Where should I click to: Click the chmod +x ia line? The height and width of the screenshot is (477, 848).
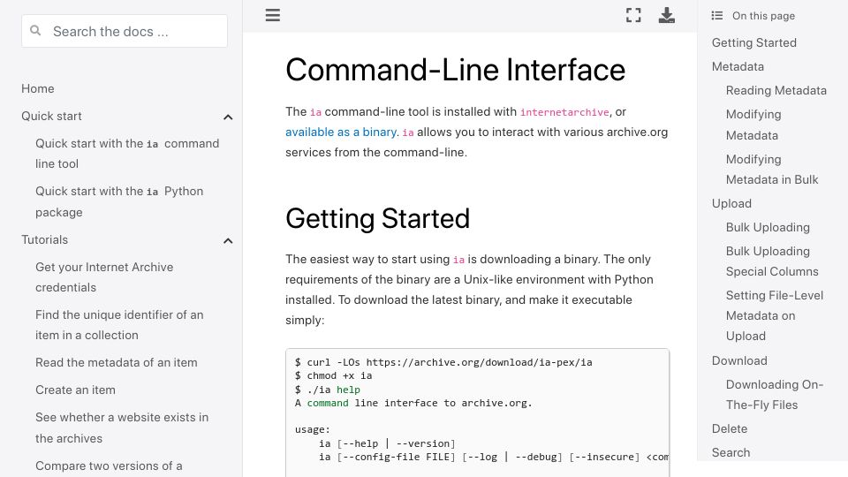click(x=333, y=376)
